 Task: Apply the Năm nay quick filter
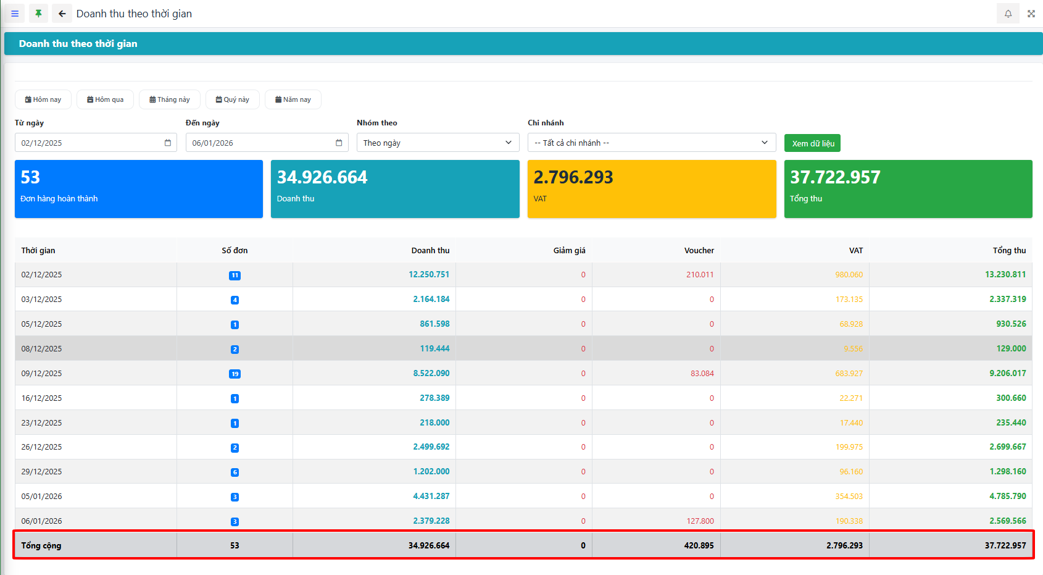(x=293, y=99)
